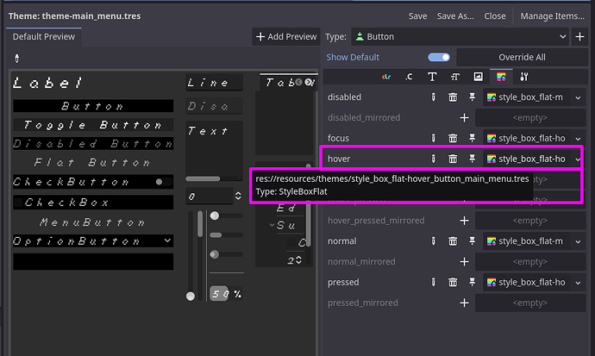The width and height of the screenshot is (595, 356).
Task: Pin the hover stylebox
Action: [472, 159]
